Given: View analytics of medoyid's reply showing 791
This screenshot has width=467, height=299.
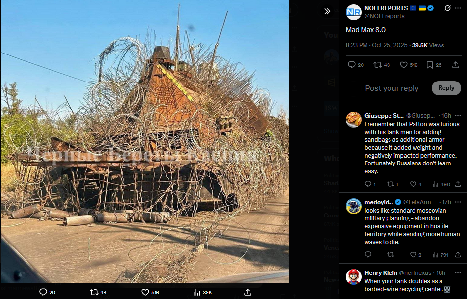Looking at the screenshot, I should click(x=440, y=255).
